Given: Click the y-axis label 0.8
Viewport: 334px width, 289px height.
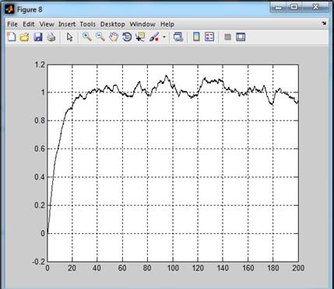Looking at the screenshot, I should point(40,120).
